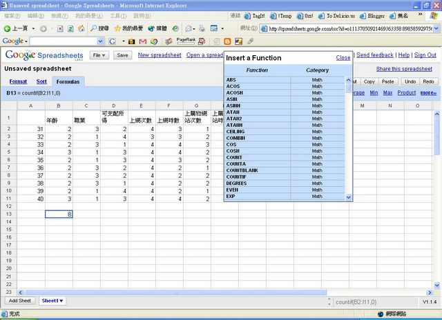Open the Back button history dropdown arrow

33,28
